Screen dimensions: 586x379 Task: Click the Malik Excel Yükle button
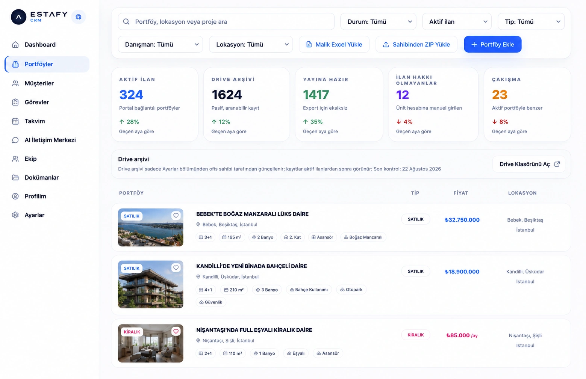point(334,44)
